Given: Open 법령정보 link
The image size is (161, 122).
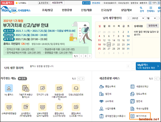Looking at the screenshot, I should tap(134, 3).
